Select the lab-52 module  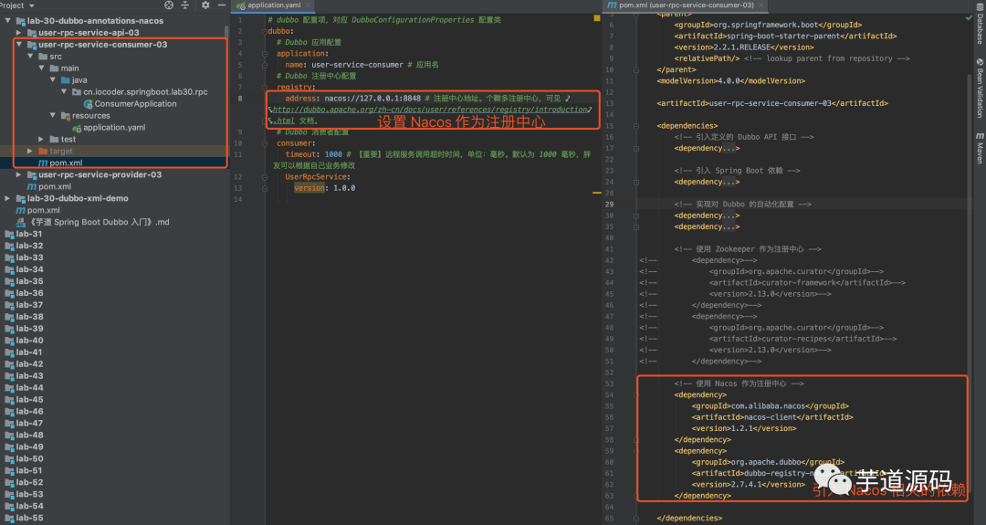pos(29,482)
